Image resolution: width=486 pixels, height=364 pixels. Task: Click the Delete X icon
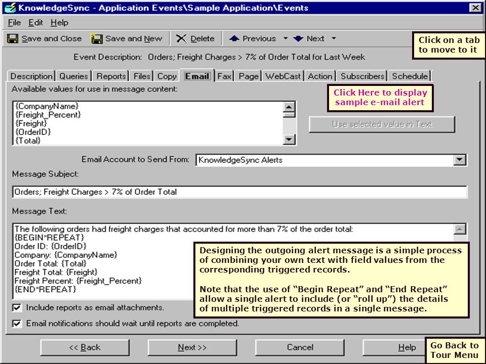pos(181,39)
